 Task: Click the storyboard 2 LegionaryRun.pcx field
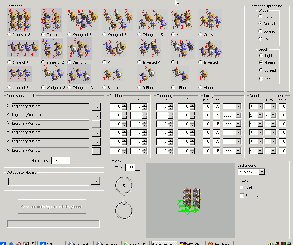point(50,115)
